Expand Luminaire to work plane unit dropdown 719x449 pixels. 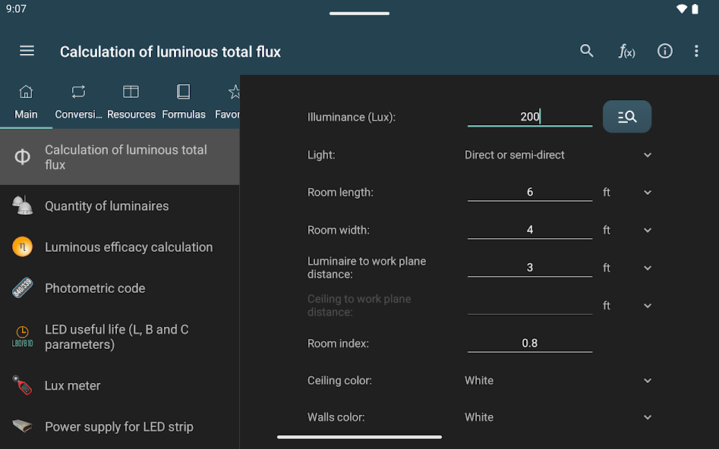tap(627, 268)
